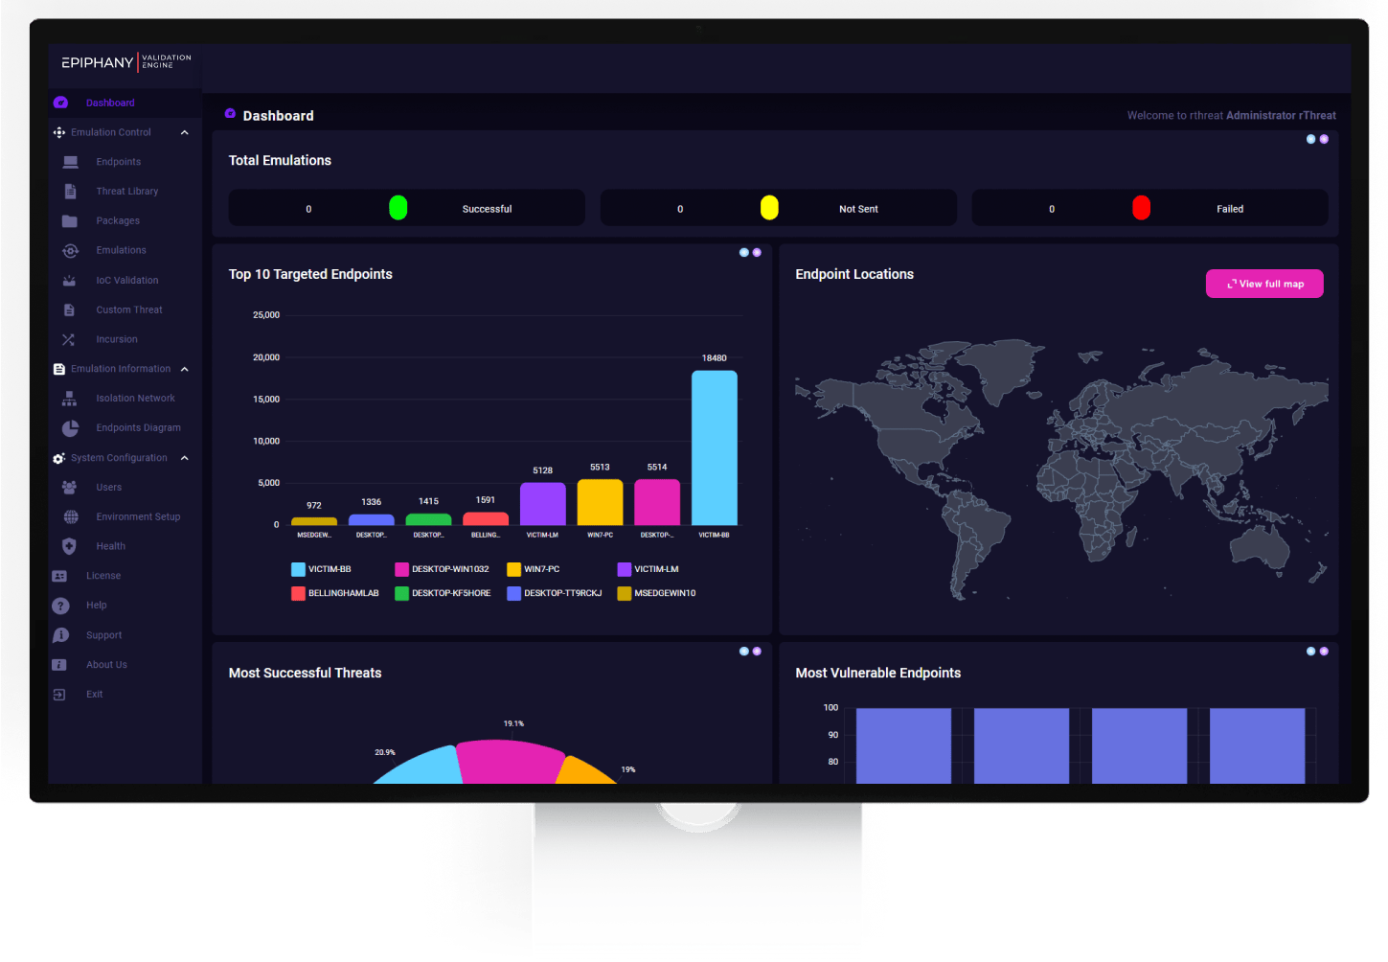
Task: Click the Dashboard page title icon
Action: pos(230,114)
